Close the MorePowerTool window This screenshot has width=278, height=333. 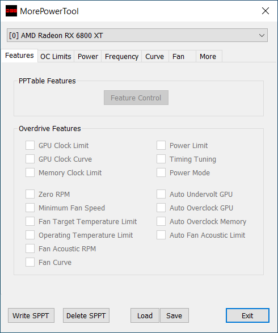coord(266,11)
